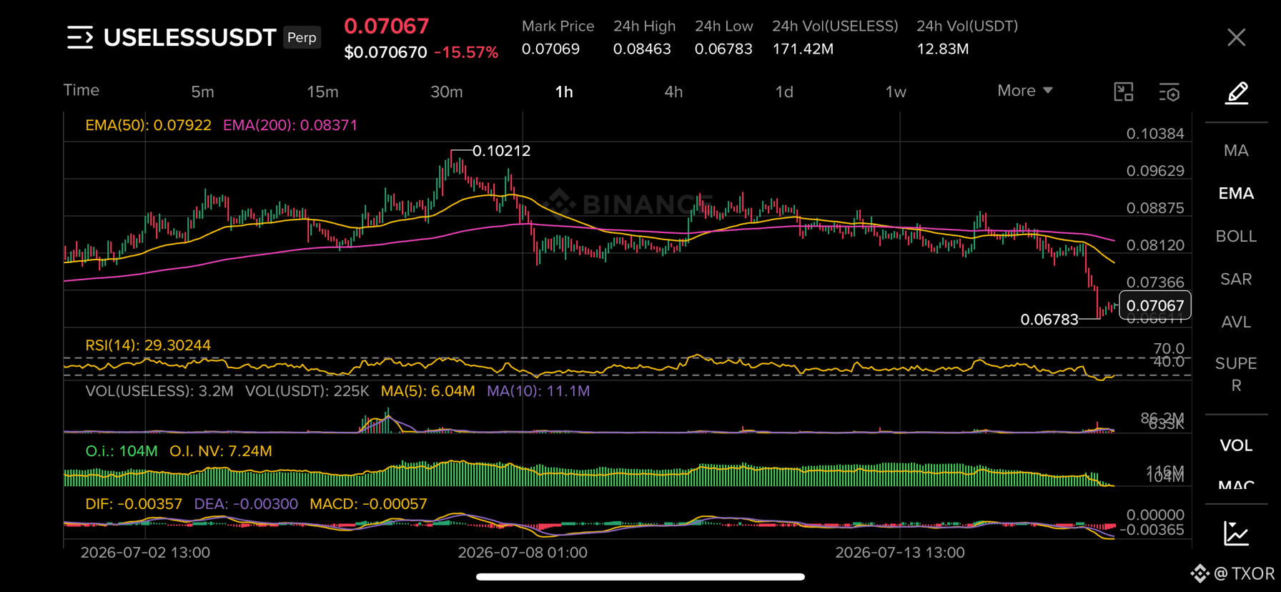Click the 24h Low value 0.06783
Image resolution: width=1281 pixels, height=592 pixels.
coord(723,49)
